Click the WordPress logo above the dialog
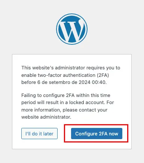Viewport: 144px width, 163px height. tap(72, 29)
